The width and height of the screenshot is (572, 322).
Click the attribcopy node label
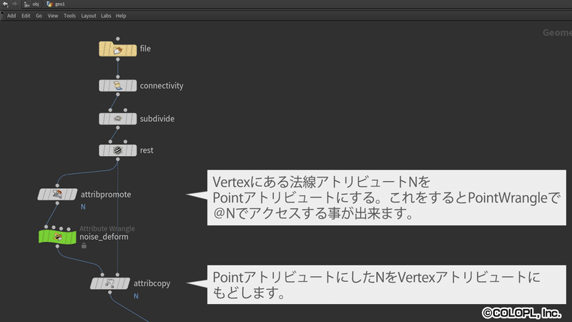[152, 283]
